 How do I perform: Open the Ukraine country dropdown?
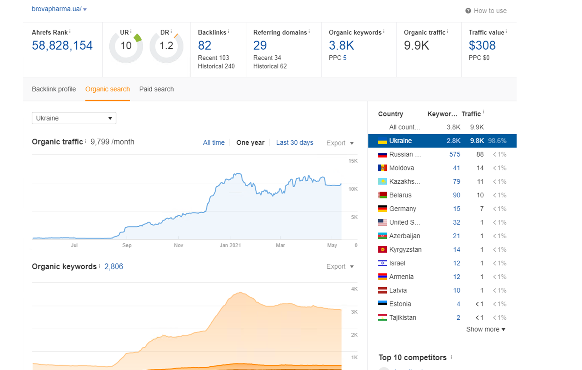[74, 118]
